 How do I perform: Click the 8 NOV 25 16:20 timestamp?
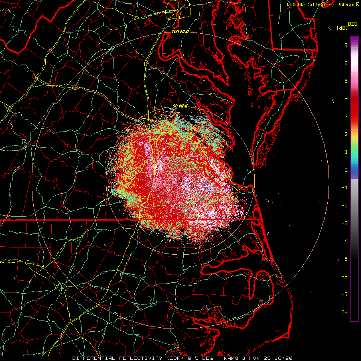coord(268,358)
